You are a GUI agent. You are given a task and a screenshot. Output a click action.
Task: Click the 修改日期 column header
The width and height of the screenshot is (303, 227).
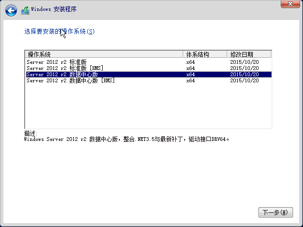pos(250,54)
